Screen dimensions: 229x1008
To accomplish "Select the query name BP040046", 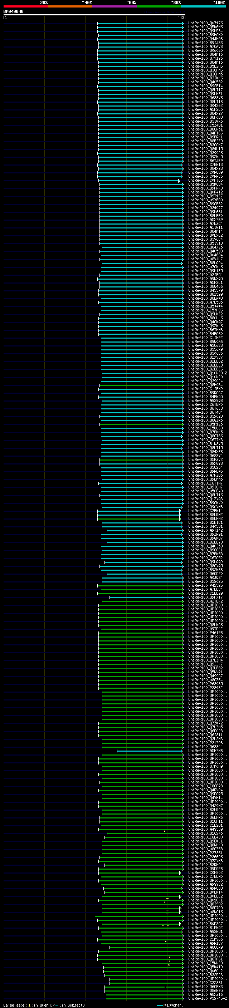I will [13, 12].
